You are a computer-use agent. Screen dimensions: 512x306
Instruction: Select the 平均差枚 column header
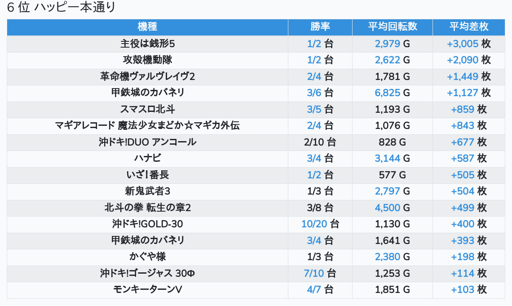point(468,27)
